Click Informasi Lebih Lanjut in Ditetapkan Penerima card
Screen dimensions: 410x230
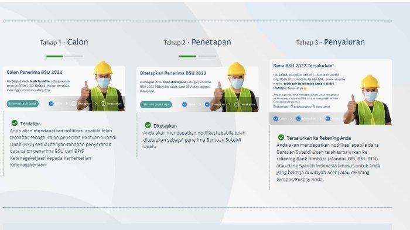pyautogui.click(x=156, y=105)
